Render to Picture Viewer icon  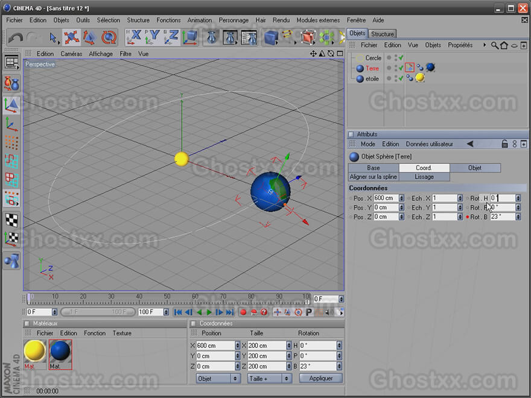click(x=231, y=37)
